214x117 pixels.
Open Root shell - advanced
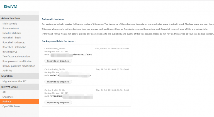(14, 43)
